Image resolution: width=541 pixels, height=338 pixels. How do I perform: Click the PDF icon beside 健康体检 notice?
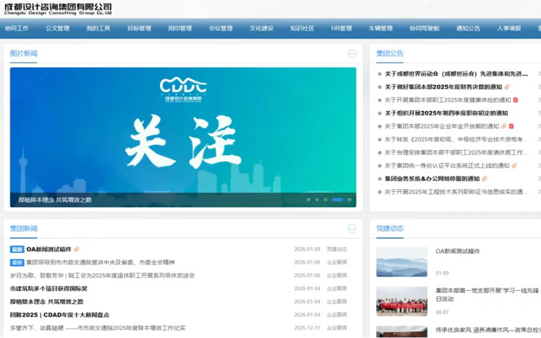click(x=515, y=100)
